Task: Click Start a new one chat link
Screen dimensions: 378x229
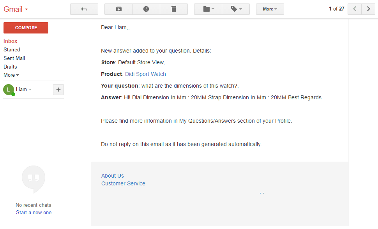Action: click(34, 213)
